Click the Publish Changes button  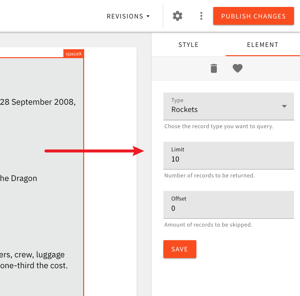click(253, 16)
